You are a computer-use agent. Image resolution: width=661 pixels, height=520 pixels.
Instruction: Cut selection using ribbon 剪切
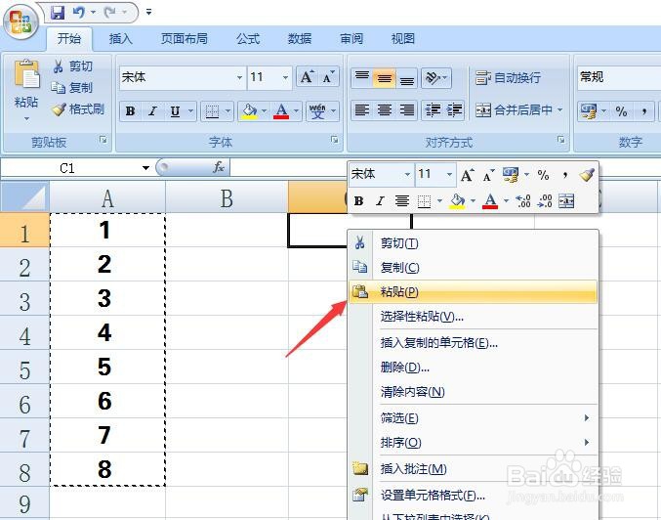[x=72, y=65]
